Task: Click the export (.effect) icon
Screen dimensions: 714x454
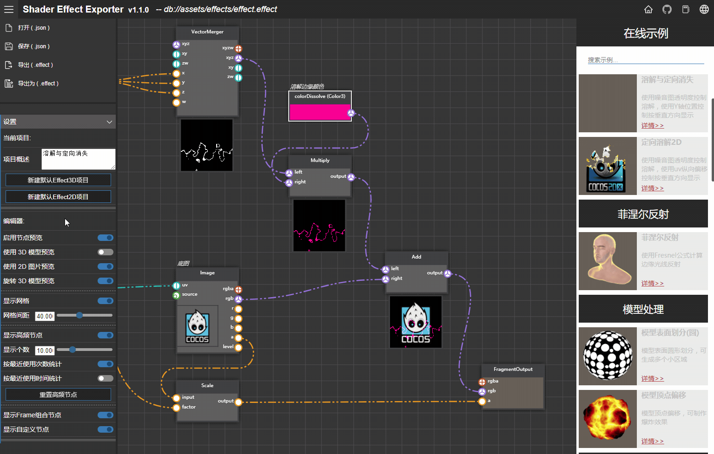Action: pos(8,65)
